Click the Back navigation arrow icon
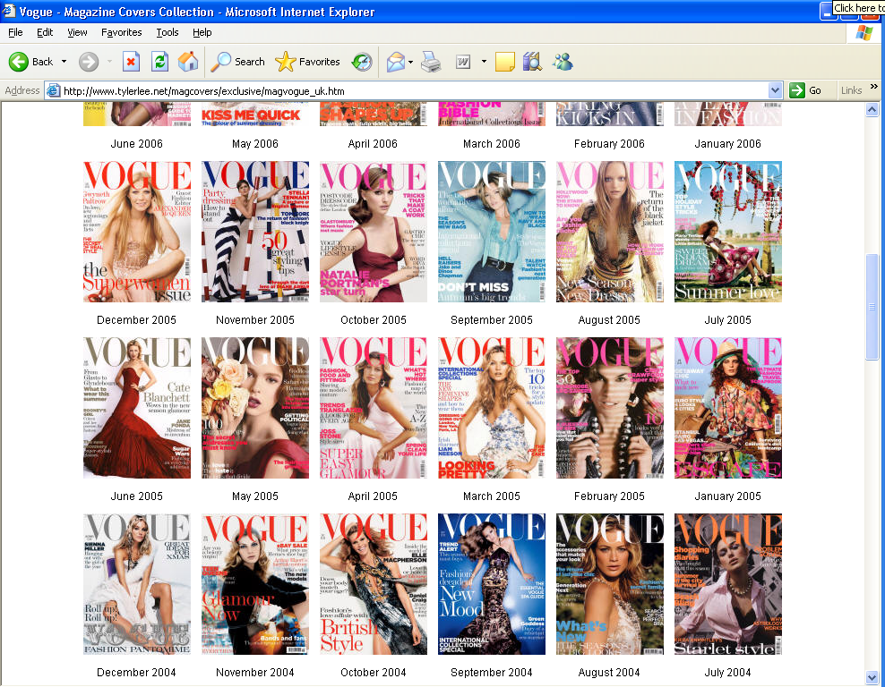The image size is (885, 687). [x=19, y=62]
